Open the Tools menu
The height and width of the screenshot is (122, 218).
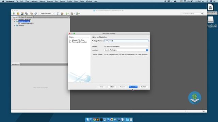click(82, 1)
